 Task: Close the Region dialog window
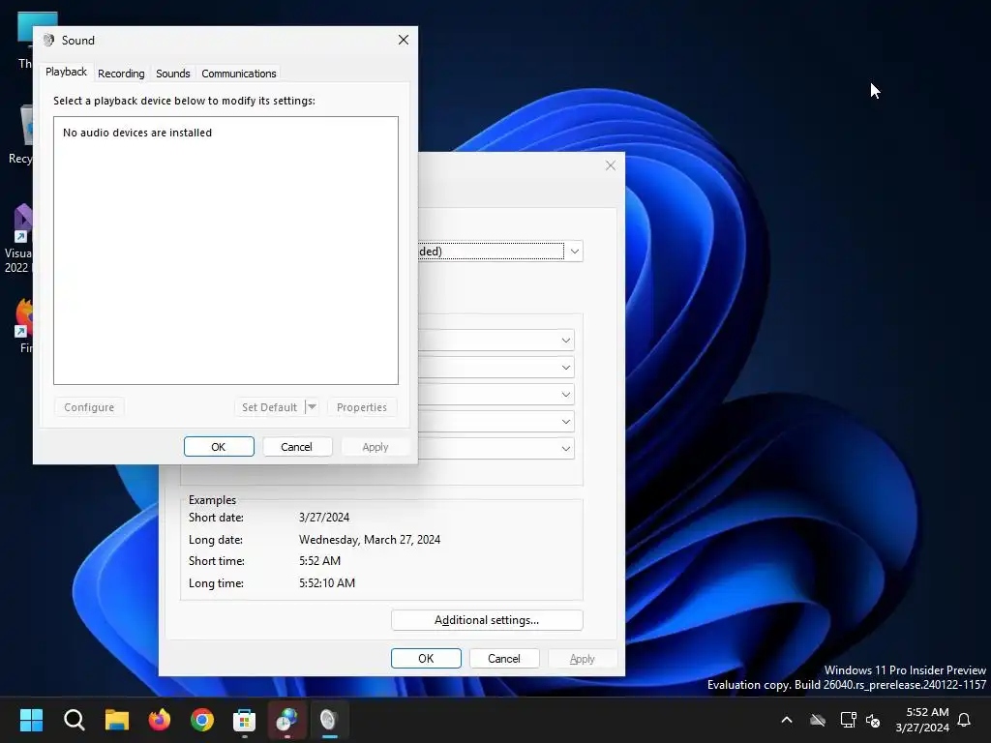pyautogui.click(x=611, y=165)
